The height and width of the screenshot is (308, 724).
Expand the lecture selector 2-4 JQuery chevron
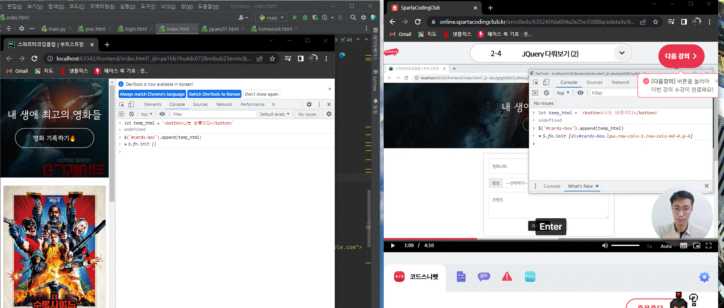[622, 53]
